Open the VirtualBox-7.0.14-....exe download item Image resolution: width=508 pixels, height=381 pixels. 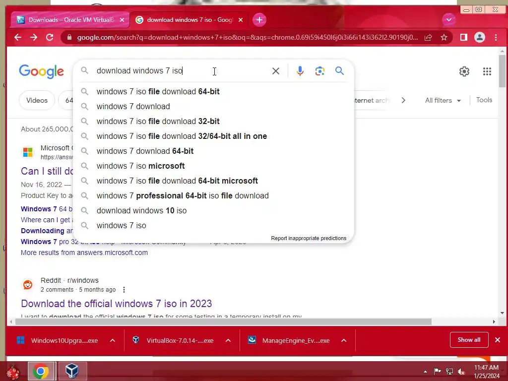click(x=174, y=340)
